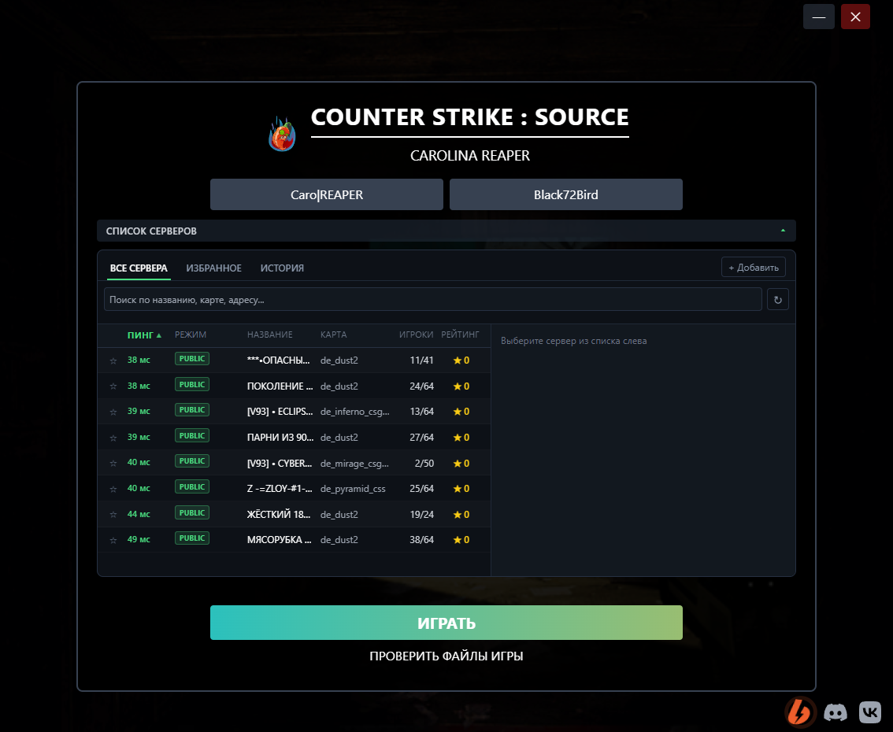Click PUBLIC badge on ЖЁСТКИЙ 18 row

point(192,513)
